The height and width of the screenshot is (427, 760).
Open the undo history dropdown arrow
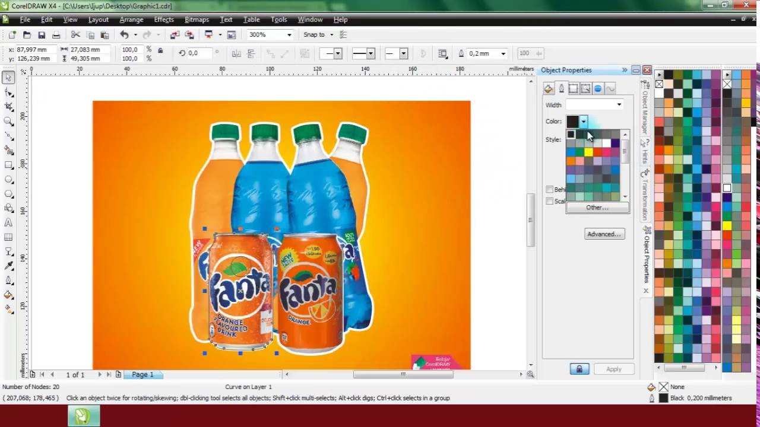[x=135, y=35]
